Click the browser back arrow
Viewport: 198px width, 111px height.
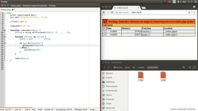click(x=104, y=12)
